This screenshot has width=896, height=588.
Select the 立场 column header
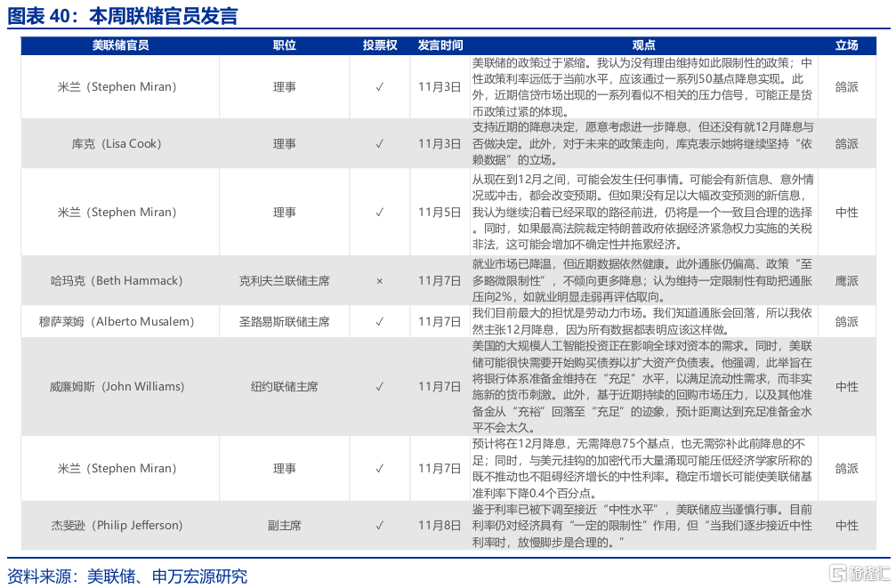coord(846,45)
